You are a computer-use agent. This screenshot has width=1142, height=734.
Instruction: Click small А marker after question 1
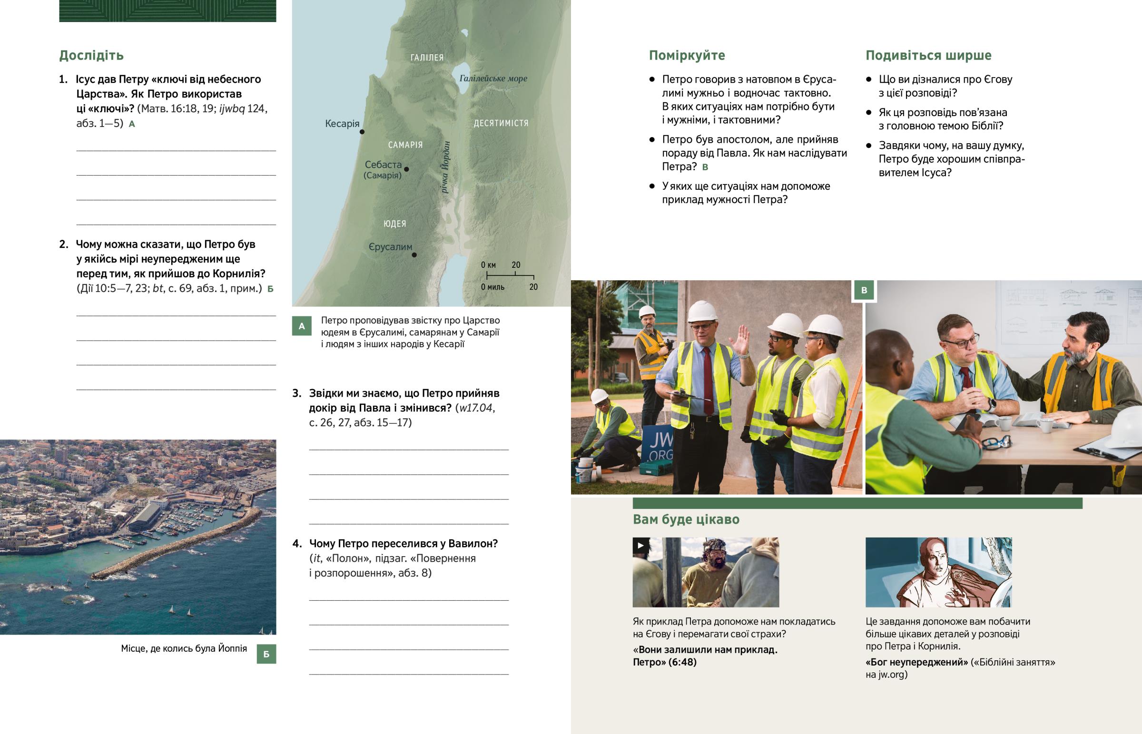[132, 125]
